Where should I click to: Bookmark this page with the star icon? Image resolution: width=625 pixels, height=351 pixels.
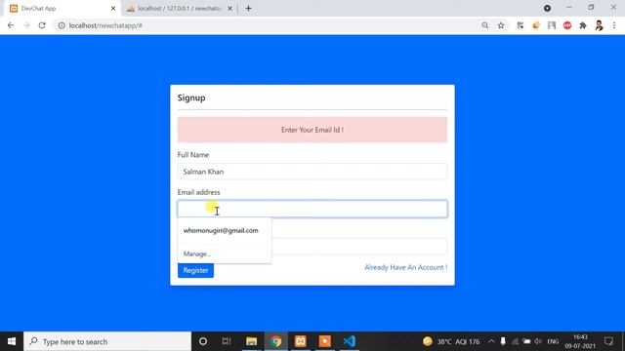point(501,25)
